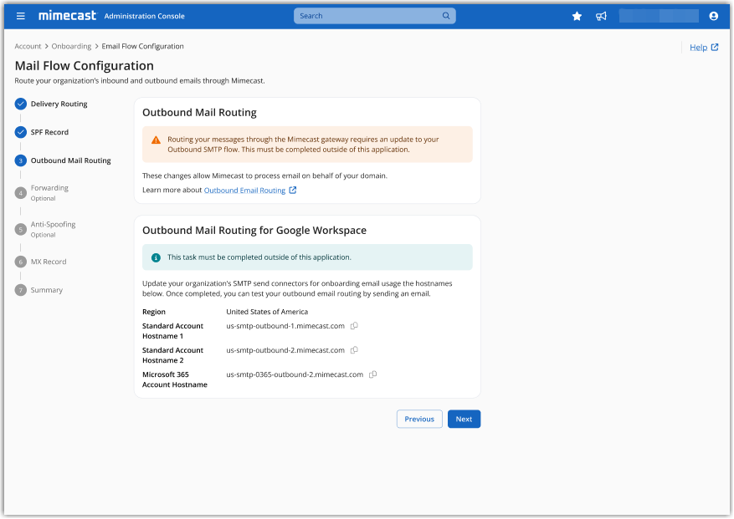The width and height of the screenshot is (734, 519).
Task: Navigate to the Onboarding breadcrumb
Action: click(x=69, y=46)
